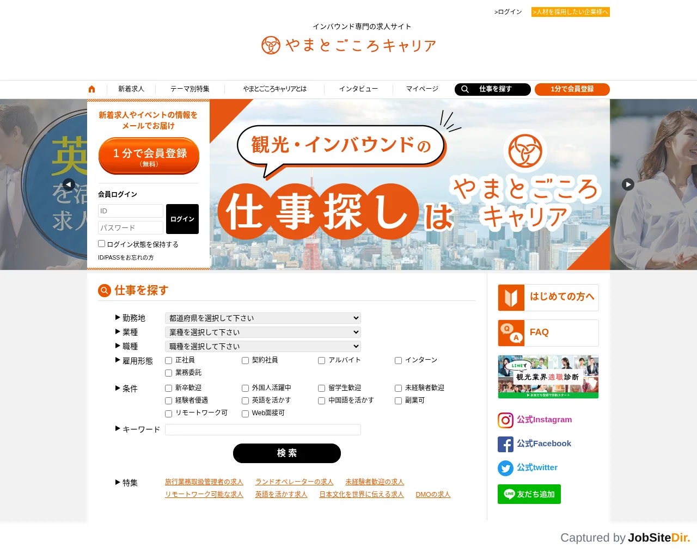This screenshot has height=554, width=697.
Task: Click the FAQ Q&A icon
Action: pyautogui.click(x=511, y=333)
